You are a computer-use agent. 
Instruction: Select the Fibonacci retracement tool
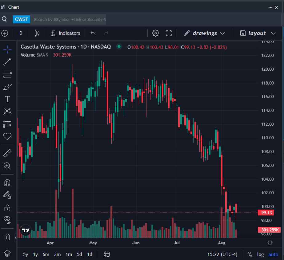(7, 74)
